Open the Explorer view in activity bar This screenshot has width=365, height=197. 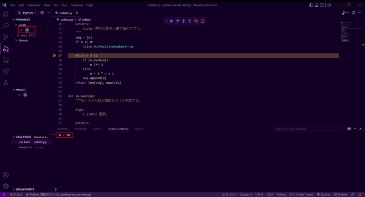(x=5, y=15)
